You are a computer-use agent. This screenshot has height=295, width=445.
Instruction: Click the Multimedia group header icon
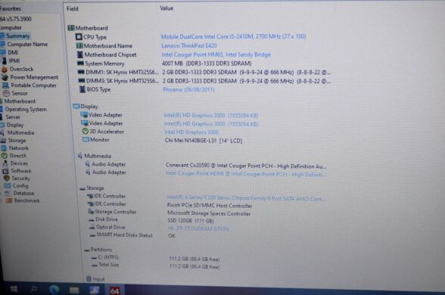[x=80, y=156]
